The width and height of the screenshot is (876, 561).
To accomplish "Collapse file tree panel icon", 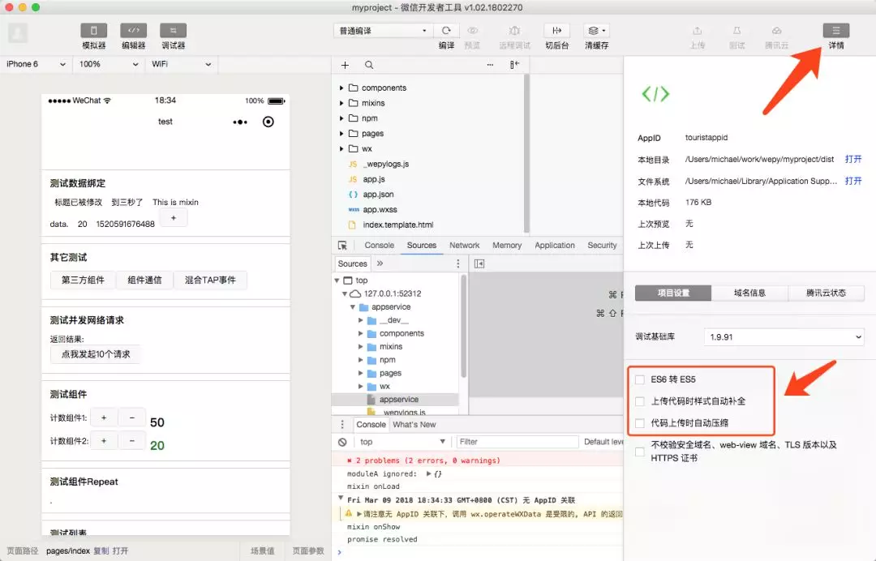I will [x=514, y=65].
